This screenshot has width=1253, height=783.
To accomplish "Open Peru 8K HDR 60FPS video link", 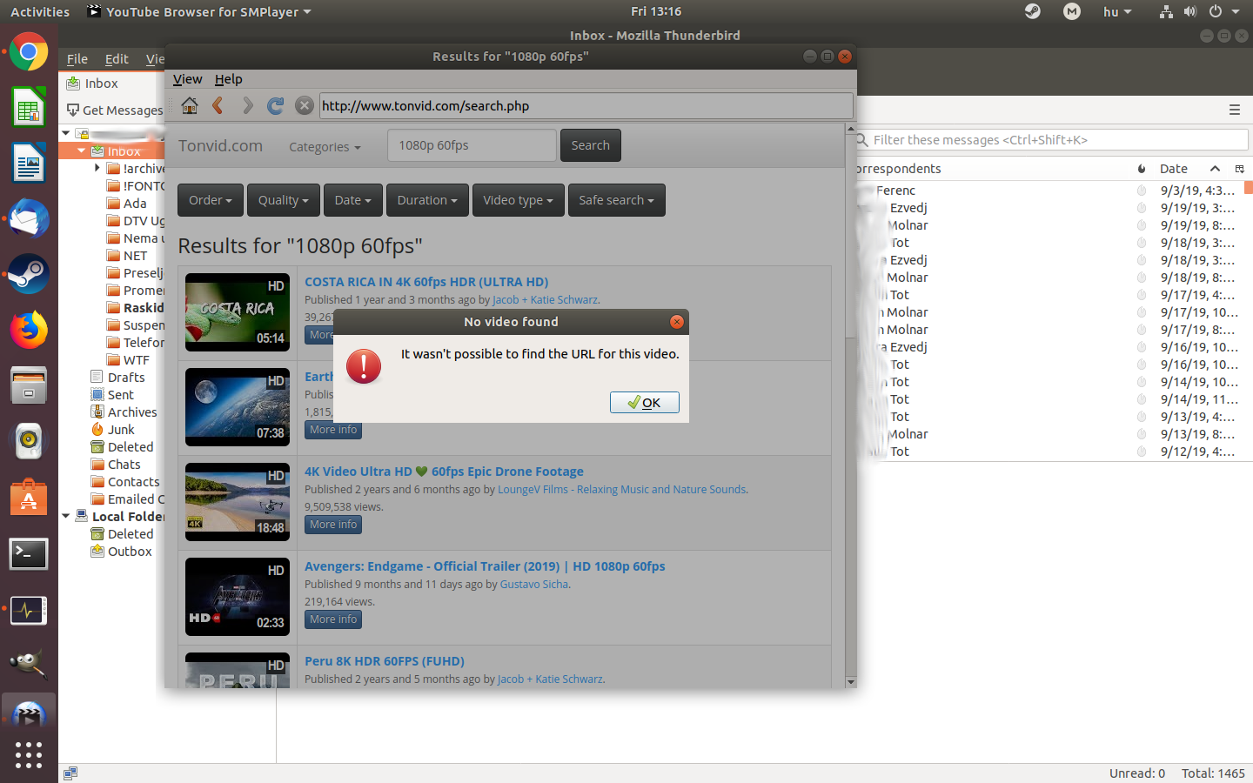I will pos(385,661).
